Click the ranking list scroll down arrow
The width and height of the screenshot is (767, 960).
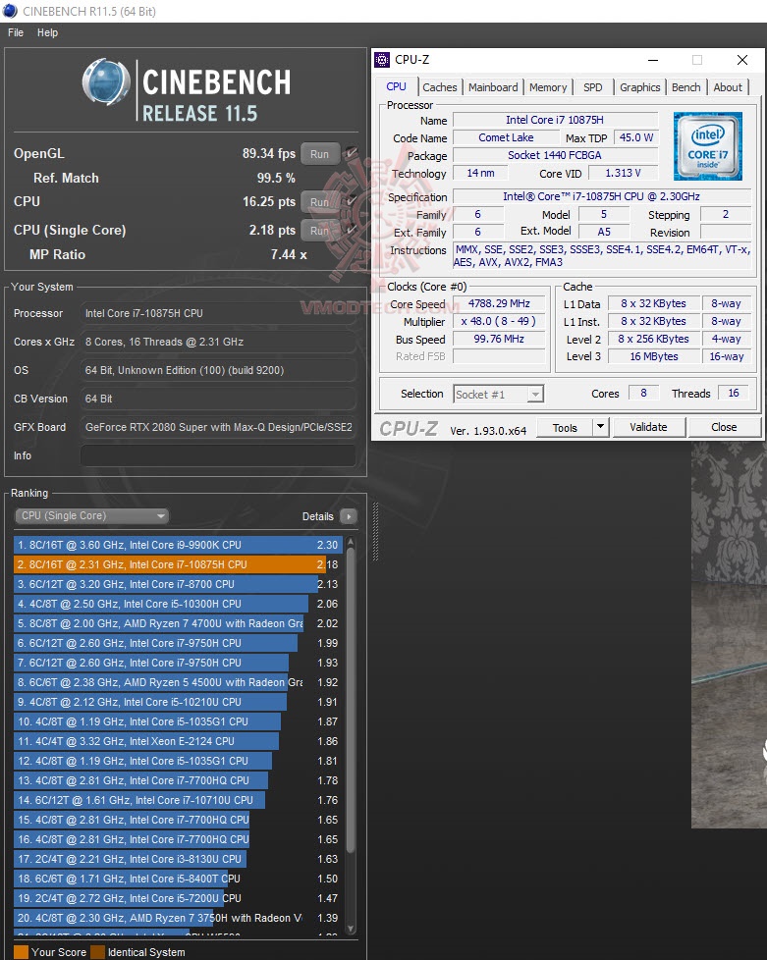point(351,929)
